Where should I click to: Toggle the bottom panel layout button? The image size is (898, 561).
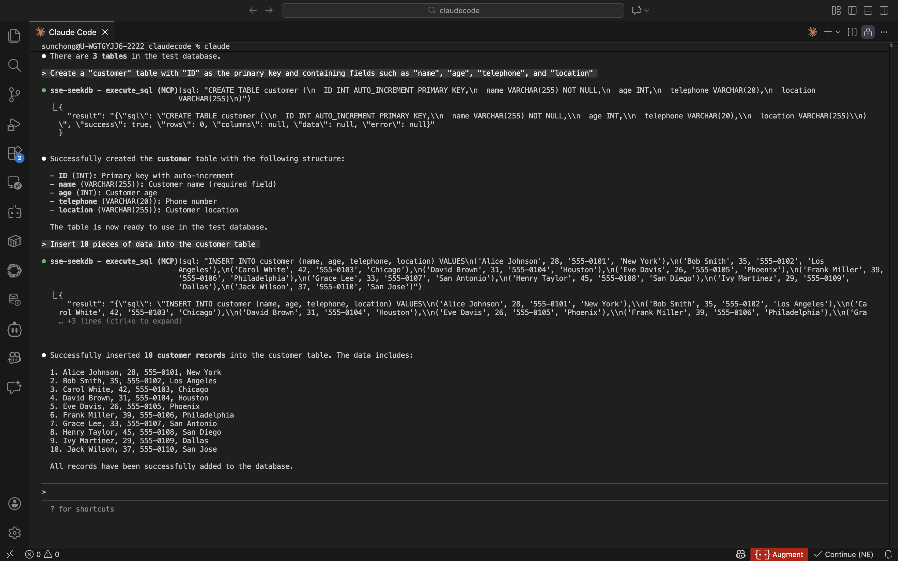pyautogui.click(x=868, y=10)
